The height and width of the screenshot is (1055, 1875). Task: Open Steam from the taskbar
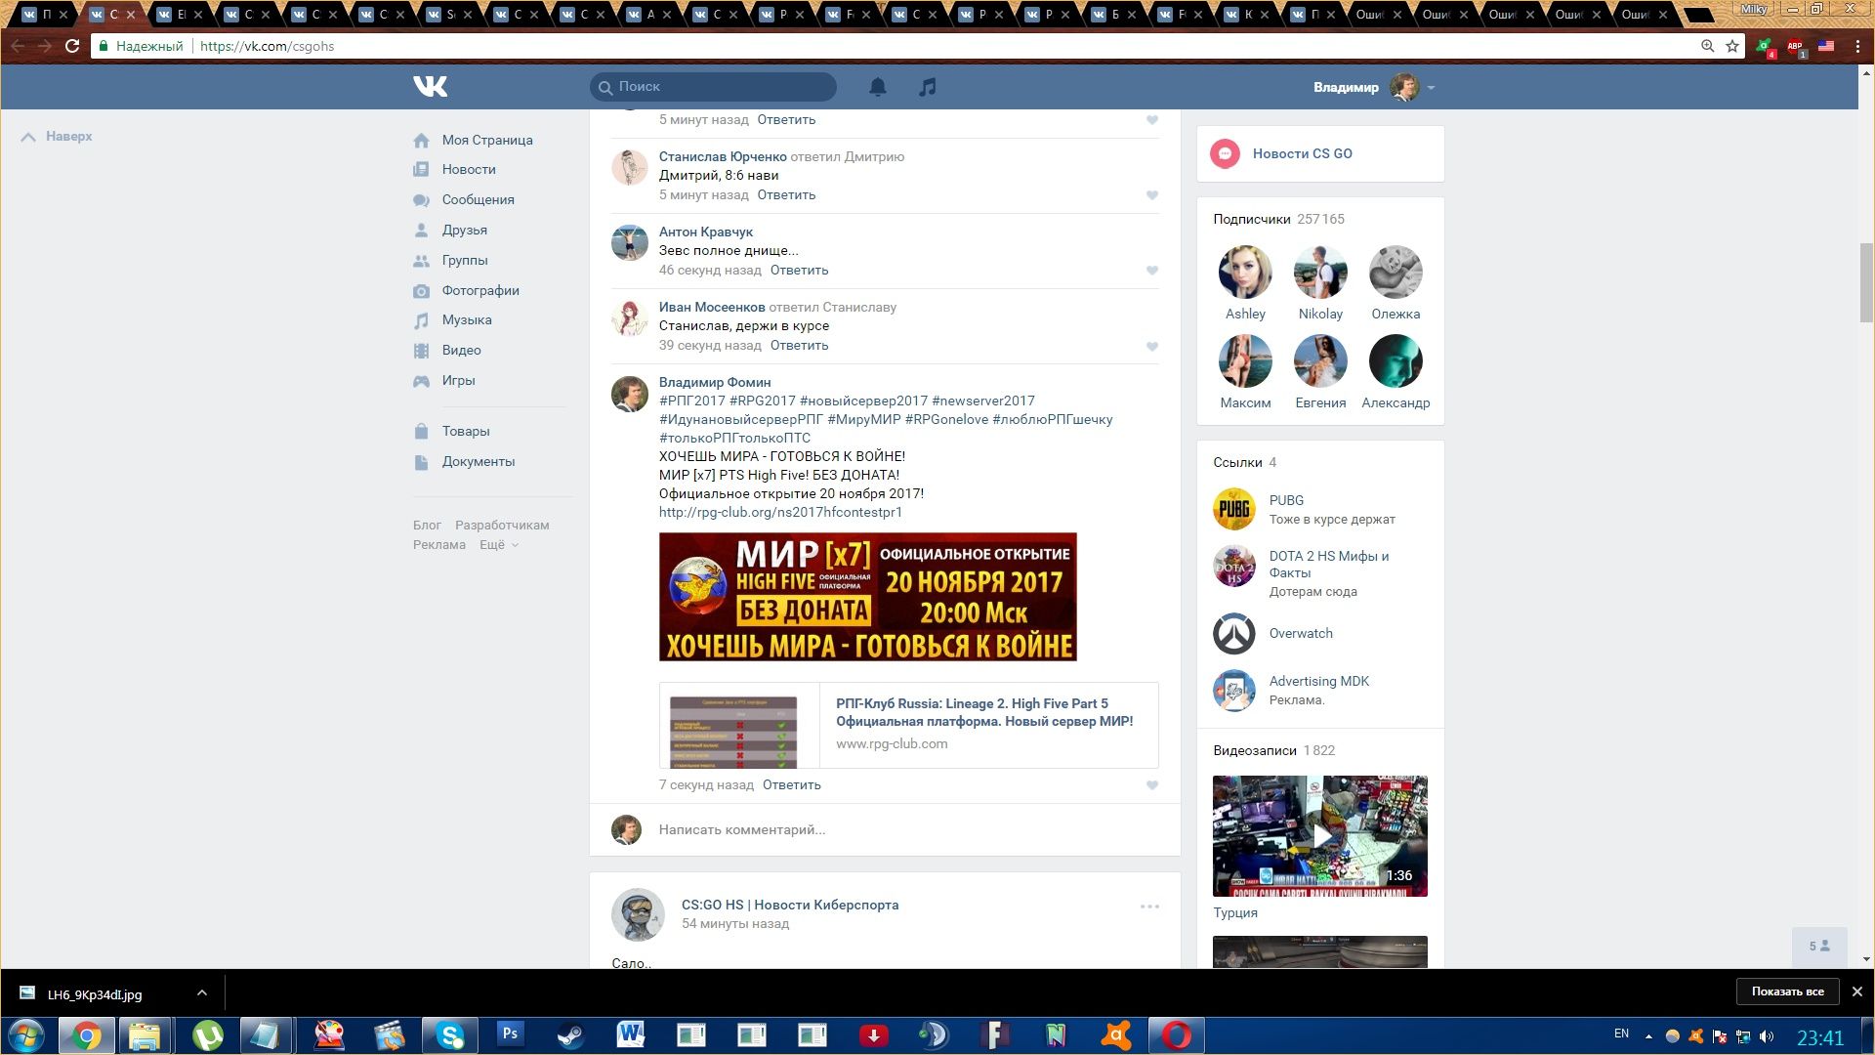pos(570,1035)
